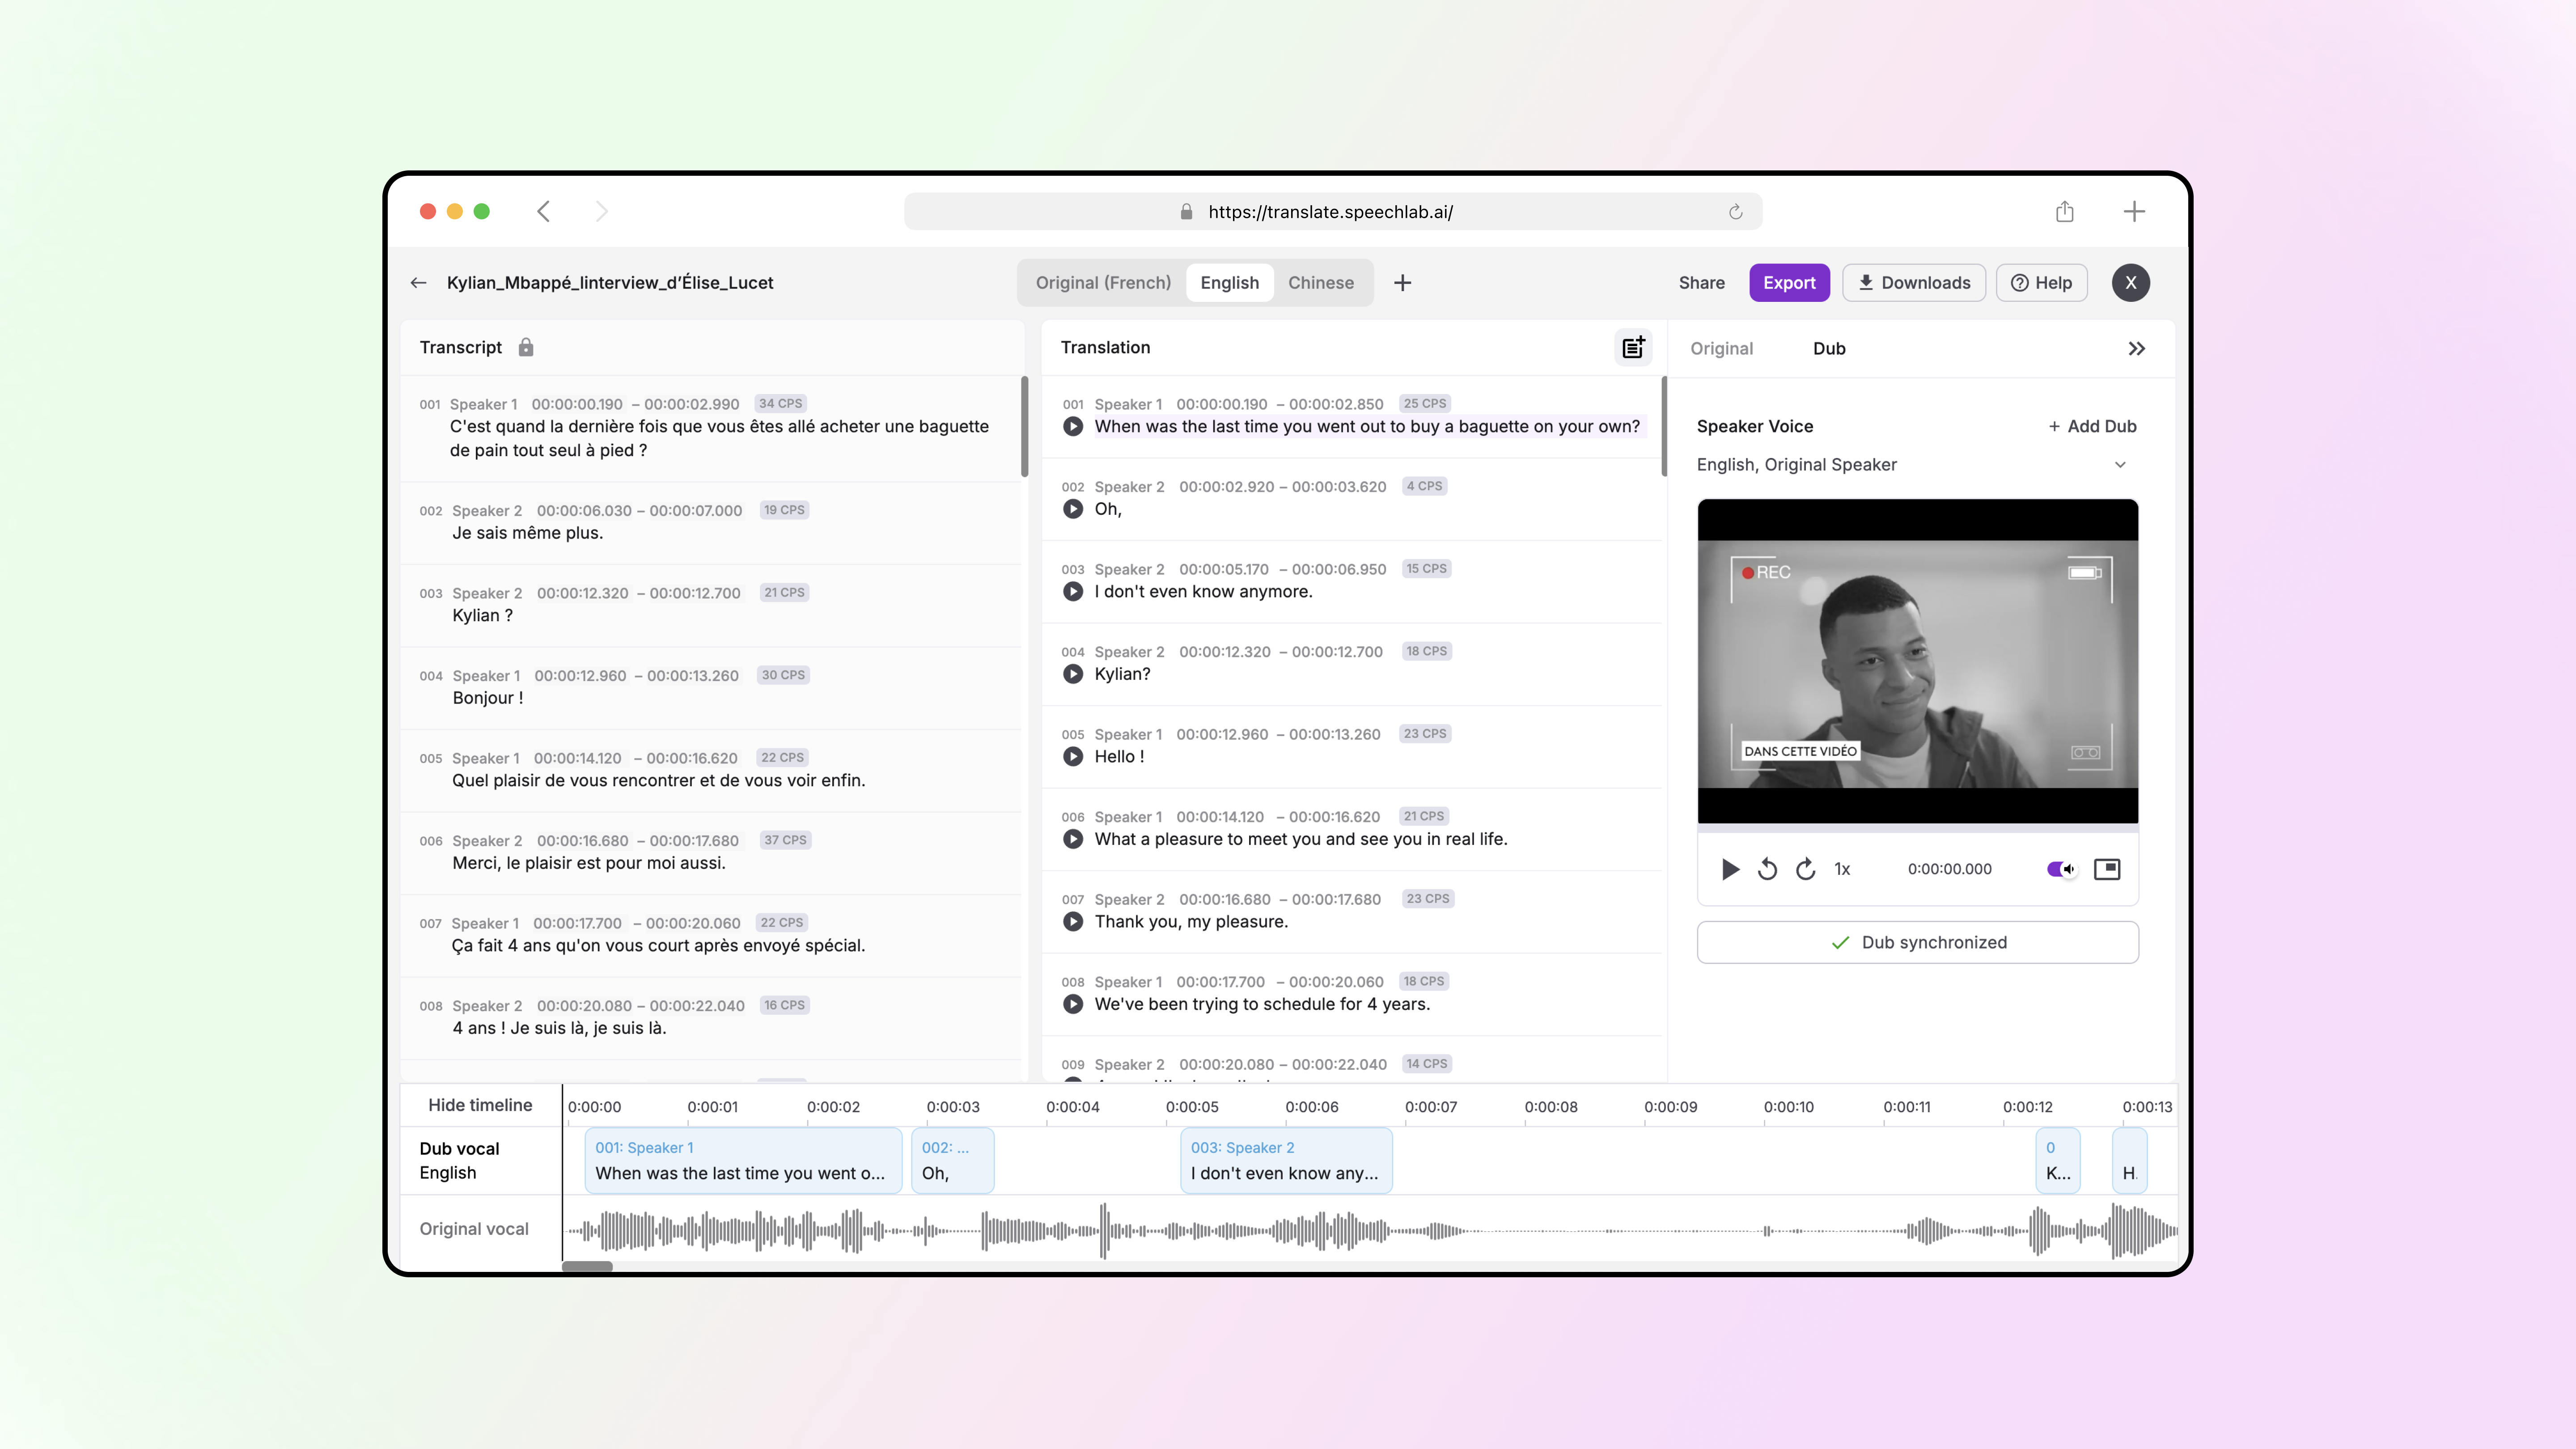Select the Original video tab
The image size is (2576, 1449).
[x=1721, y=348]
